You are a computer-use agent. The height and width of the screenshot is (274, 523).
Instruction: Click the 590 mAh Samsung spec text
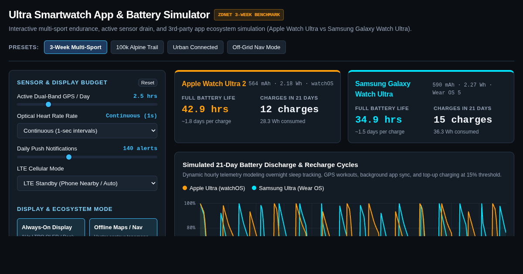(x=462, y=89)
